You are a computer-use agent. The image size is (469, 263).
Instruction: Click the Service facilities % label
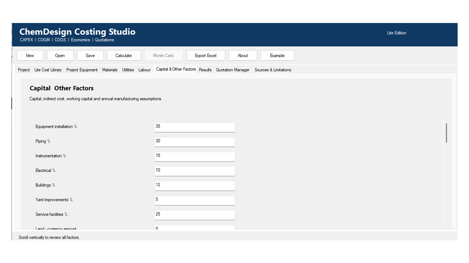click(x=51, y=214)
